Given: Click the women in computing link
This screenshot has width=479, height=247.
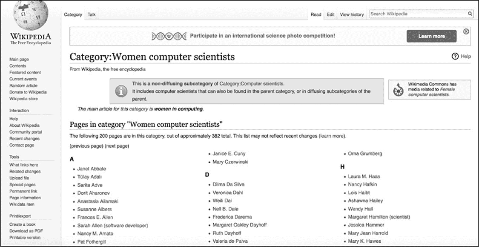Looking at the screenshot, I should point(178,109).
